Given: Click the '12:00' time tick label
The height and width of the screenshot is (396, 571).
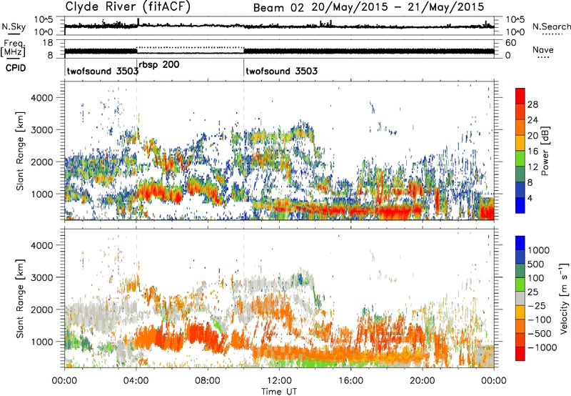Looking at the screenshot, I should coord(279,381).
